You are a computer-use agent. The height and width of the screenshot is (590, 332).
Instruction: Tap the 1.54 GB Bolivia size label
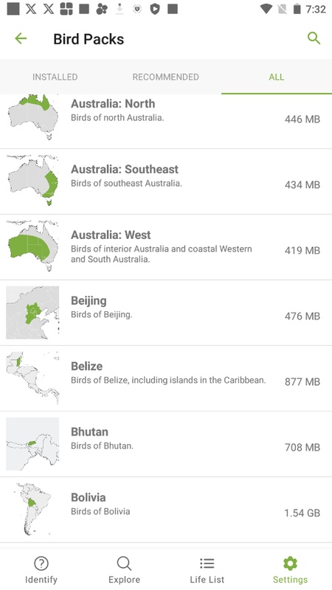pyautogui.click(x=302, y=513)
